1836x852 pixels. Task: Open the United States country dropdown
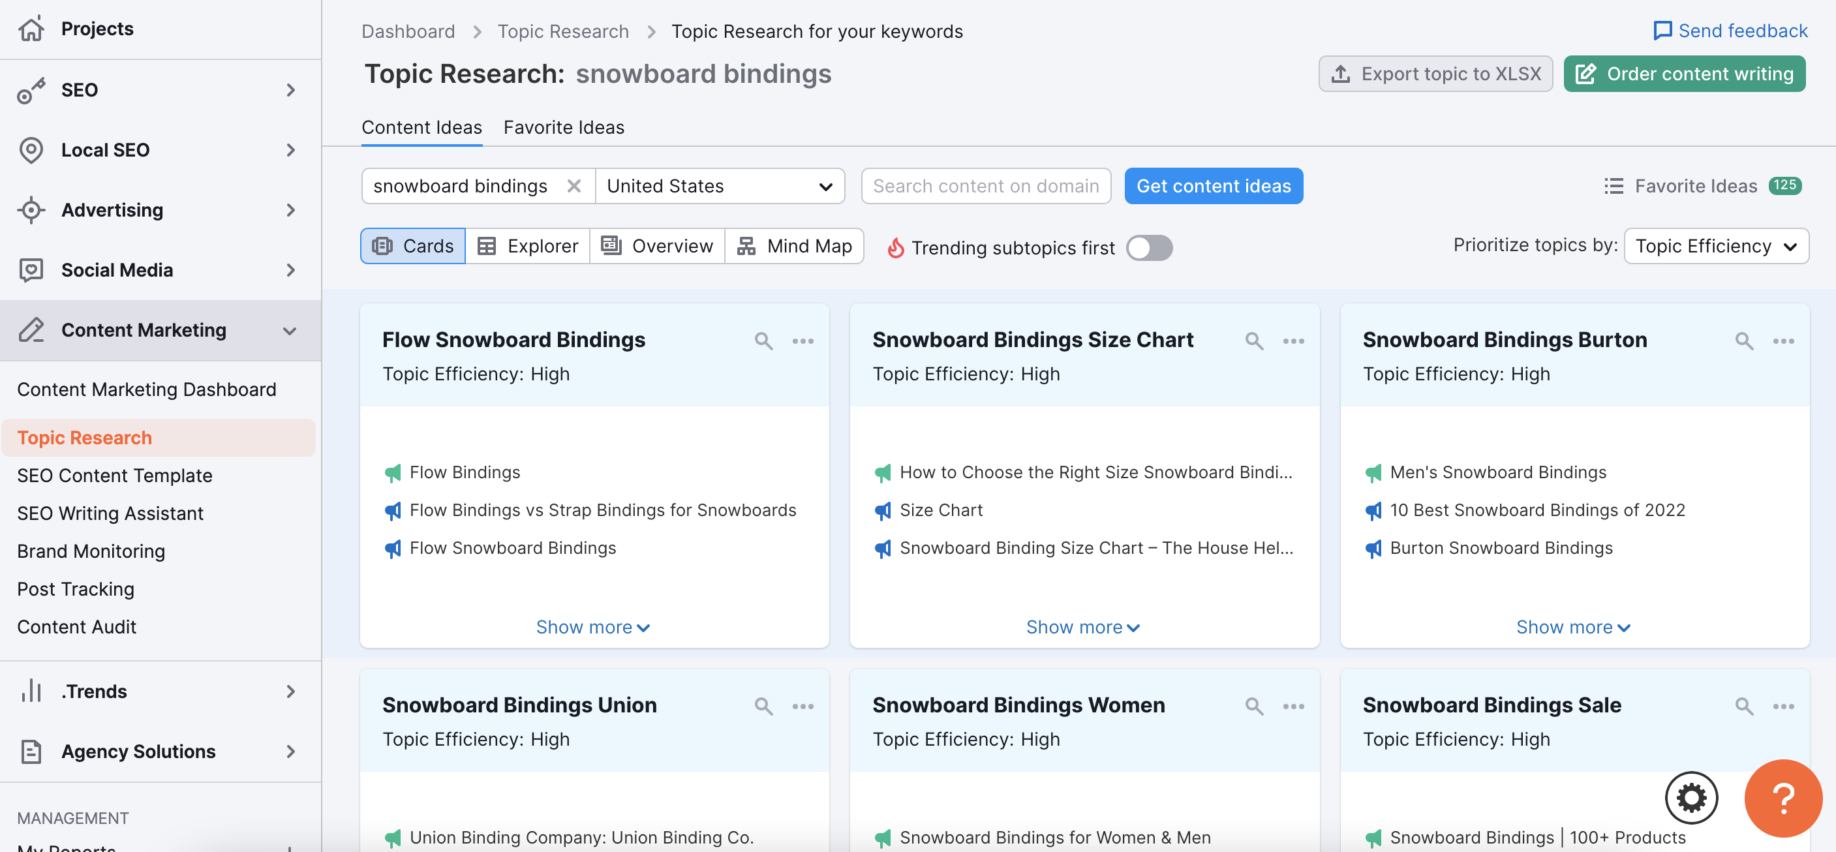(719, 186)
